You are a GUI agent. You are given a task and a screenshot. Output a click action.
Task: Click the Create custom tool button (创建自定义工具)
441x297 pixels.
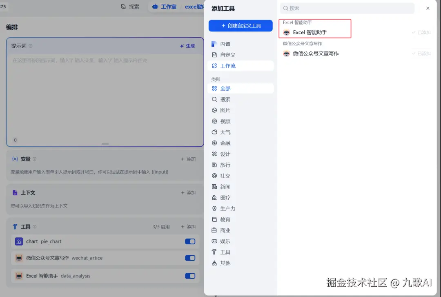[241, 26]
